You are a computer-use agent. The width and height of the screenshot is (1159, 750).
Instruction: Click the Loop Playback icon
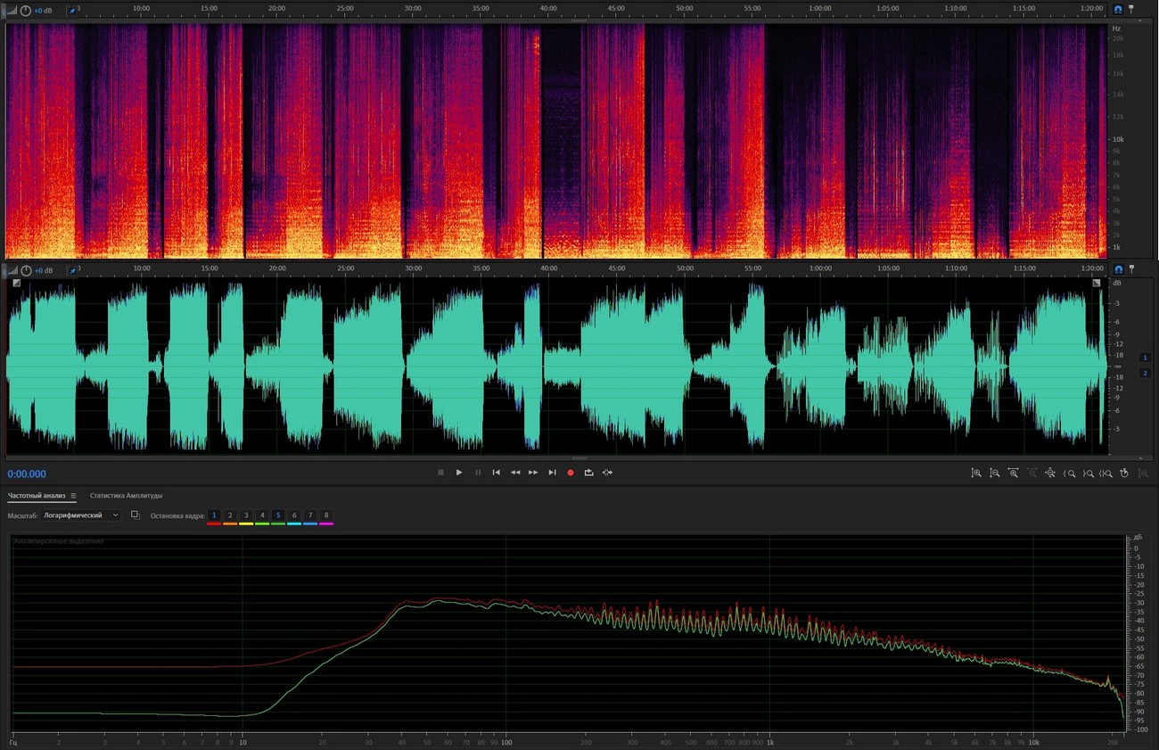(588, 473)
